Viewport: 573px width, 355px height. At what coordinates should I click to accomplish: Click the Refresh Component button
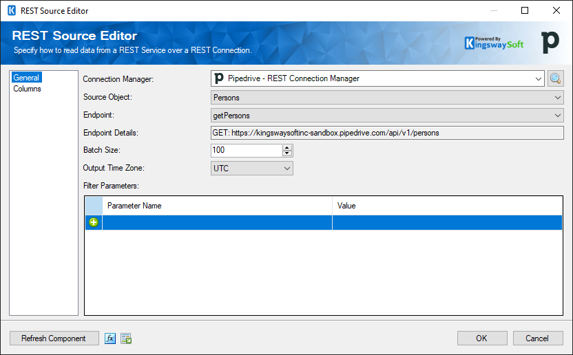pyautogui.click(x=54, y=338)
